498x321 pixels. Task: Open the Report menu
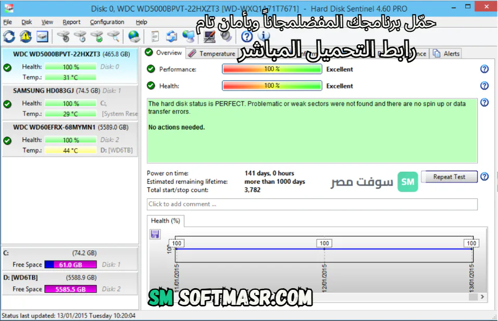coord(71,22)
